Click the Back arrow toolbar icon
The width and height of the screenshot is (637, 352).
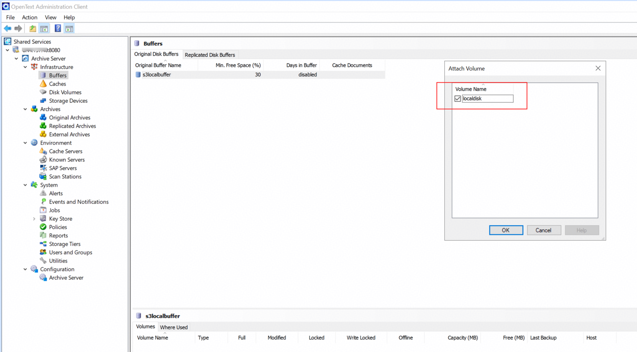click(7, 28)
